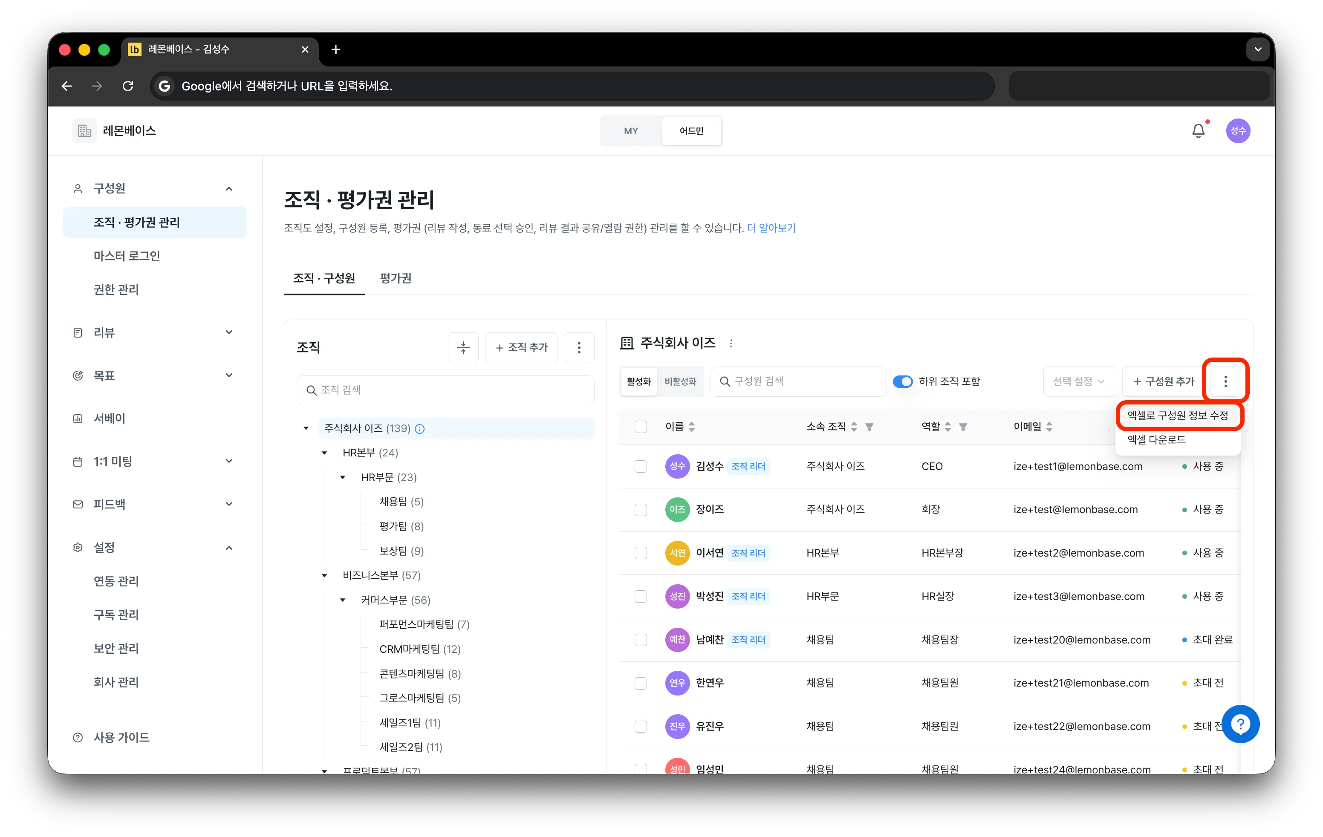Reload the page in the browser
The height and width of the screenshot is (837, 1323).
click(x=128, y=86)
